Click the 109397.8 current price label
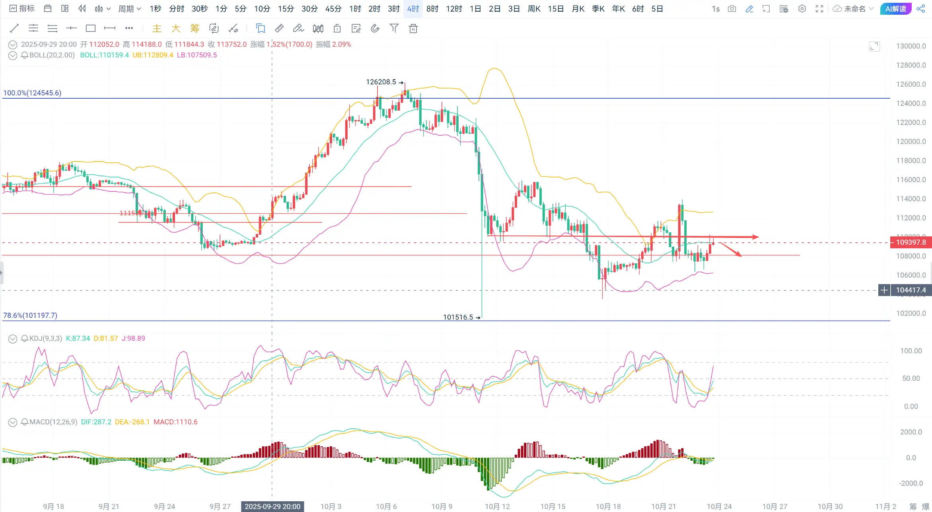The width and height of the screenshot is (932, 512). coord(911,242)
